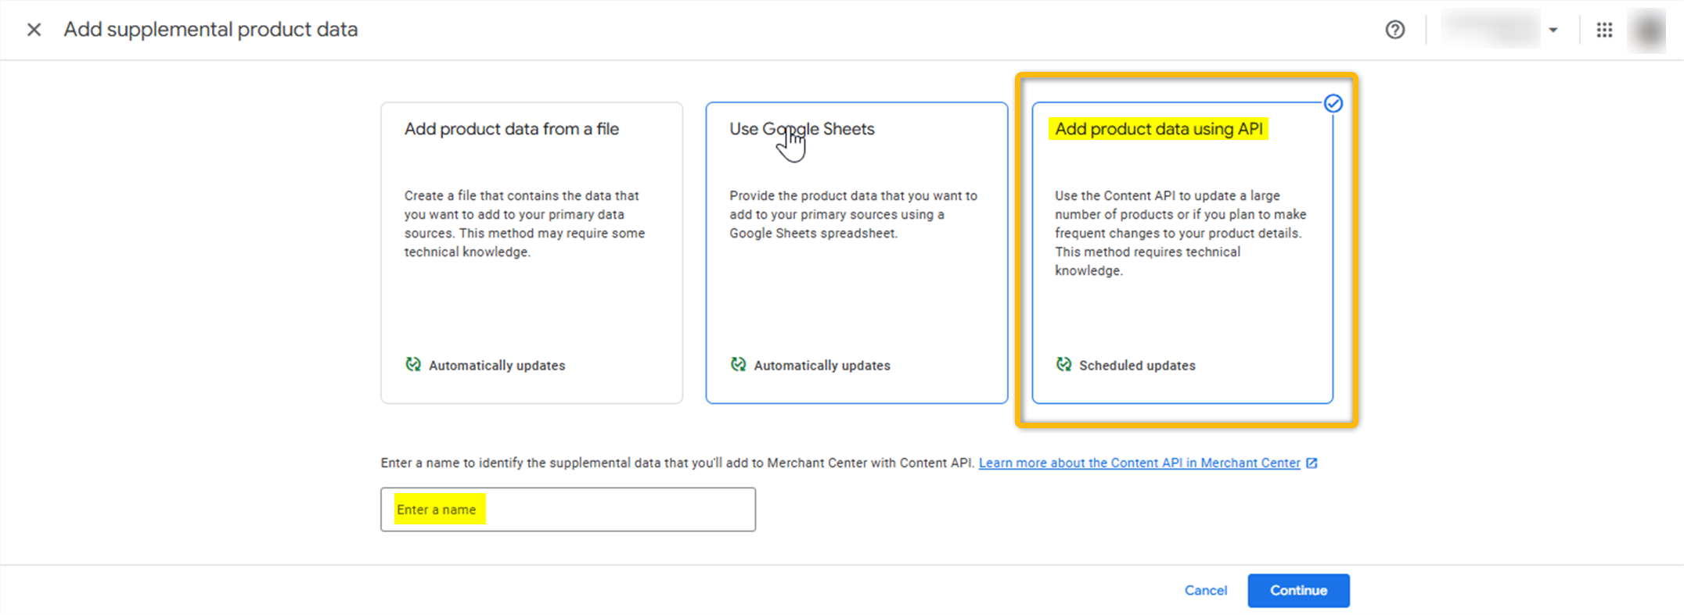
Task: Open Learn more about the Content API link
Action: [x=1139, y=463]
